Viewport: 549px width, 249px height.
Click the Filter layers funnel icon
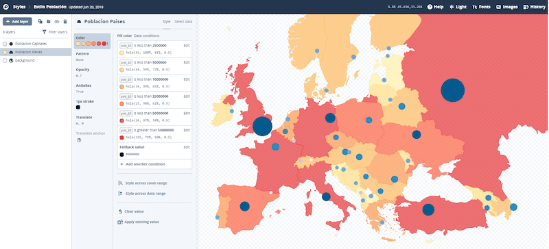pyautogui.click(x=44, y=31)
